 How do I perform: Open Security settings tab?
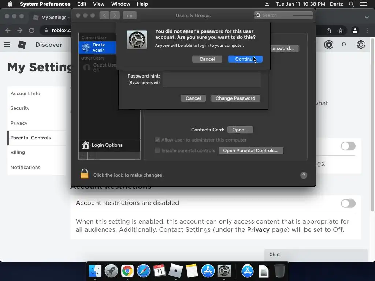coord(37,108)
